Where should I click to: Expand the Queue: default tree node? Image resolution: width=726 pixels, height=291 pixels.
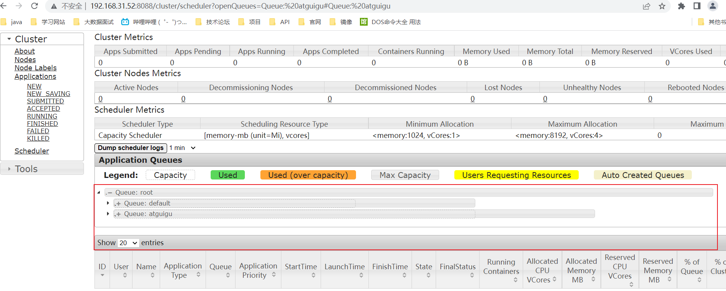click(108, 203)
